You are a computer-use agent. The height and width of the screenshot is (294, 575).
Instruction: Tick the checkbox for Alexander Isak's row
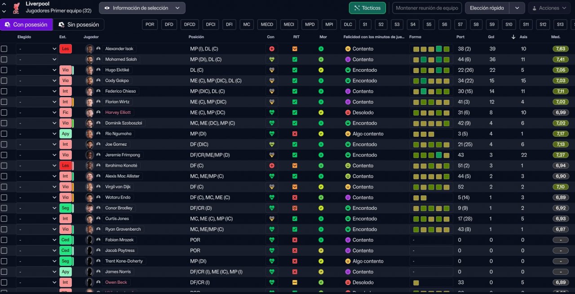point(4,49)
